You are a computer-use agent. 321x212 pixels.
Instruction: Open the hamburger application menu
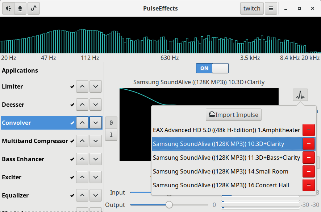[x=271, y=8]
